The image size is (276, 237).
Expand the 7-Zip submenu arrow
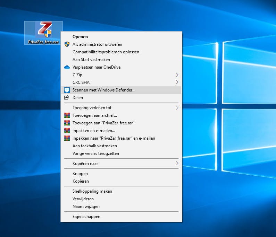[177, 75]
